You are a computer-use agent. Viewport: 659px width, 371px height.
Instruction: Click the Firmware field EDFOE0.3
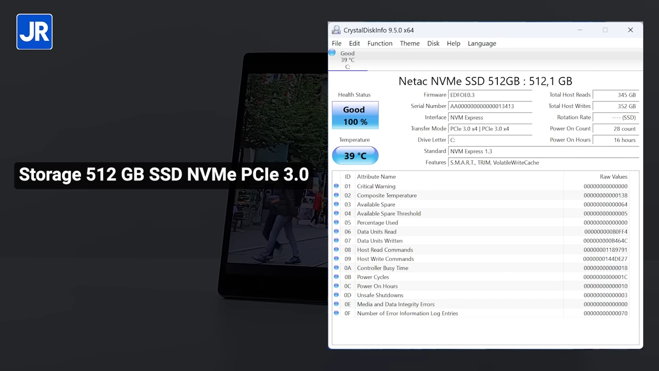coord(490,95)
